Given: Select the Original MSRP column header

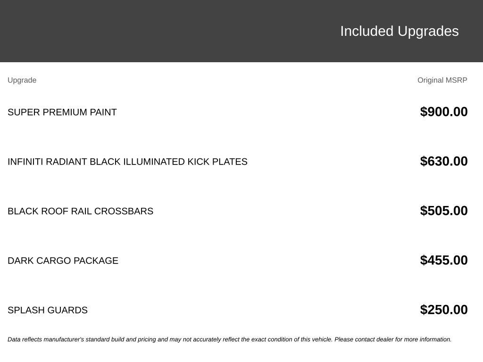Looking at the screenshot, I should coord(442,80).
